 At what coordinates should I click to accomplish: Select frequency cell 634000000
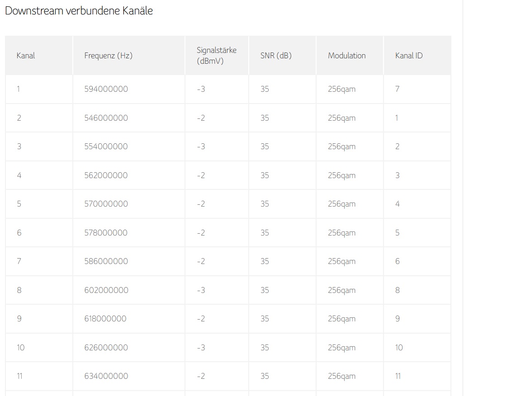click(x=106, y=376)
